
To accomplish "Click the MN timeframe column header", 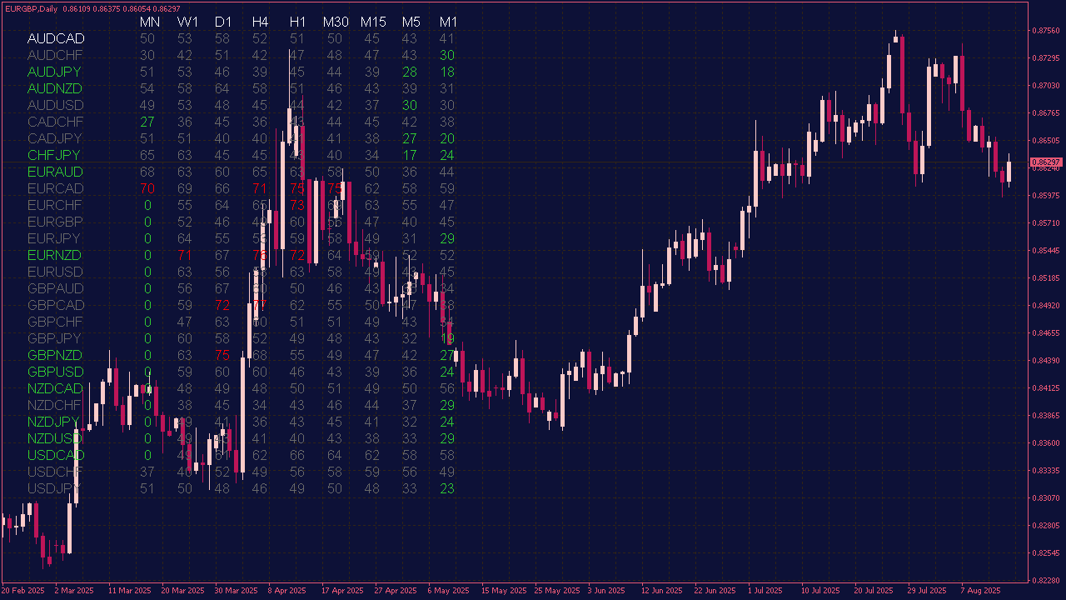I will [150, 22].
